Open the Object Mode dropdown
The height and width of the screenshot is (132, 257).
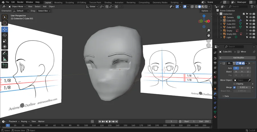click(17, 7)
